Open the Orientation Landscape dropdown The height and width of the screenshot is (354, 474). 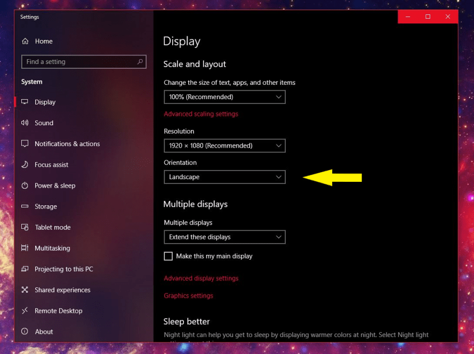pyautogui.click(x=224, y=177)
